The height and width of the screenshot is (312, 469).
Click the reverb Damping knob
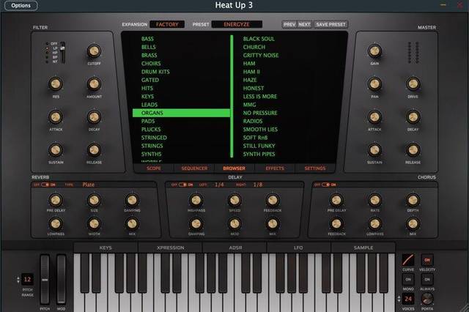point(132,200)
